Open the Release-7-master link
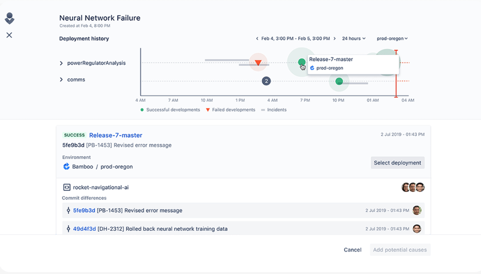 tap(115, 135)
